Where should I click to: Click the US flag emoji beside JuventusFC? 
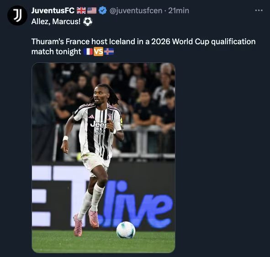pyautogui.click(x=92, y=10)
